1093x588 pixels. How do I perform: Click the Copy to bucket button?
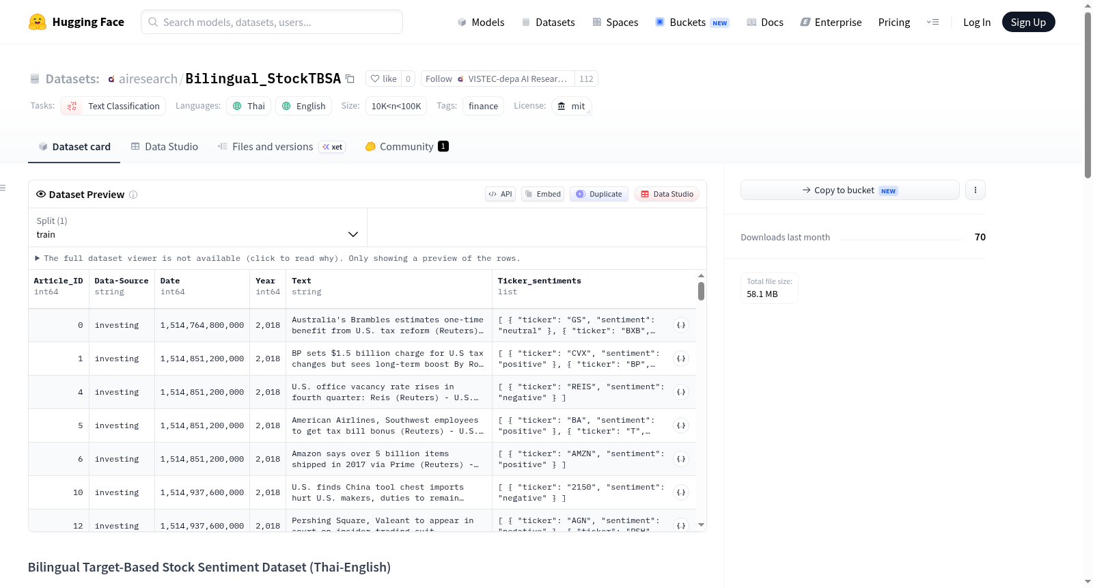point(850,190)
